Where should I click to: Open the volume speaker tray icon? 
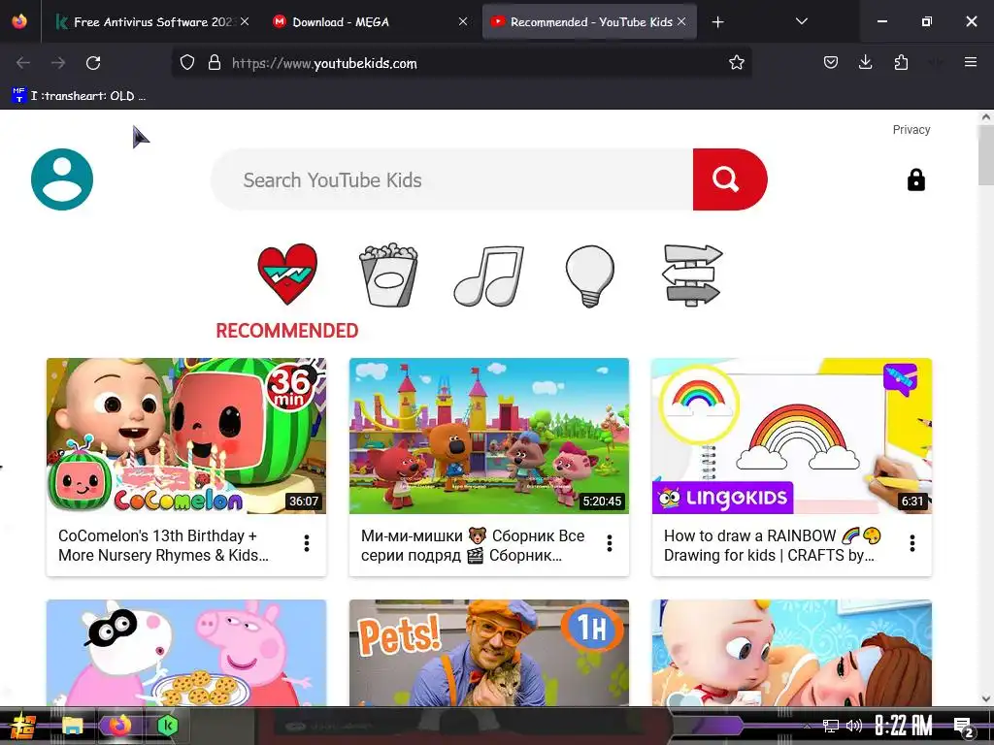coord(854,726)
